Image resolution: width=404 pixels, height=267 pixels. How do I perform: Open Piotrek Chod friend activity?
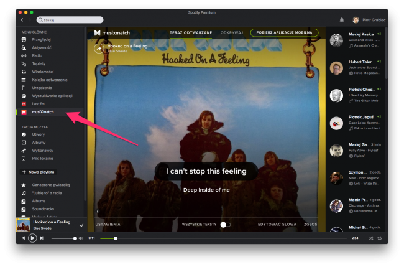(x=357, y=95)
